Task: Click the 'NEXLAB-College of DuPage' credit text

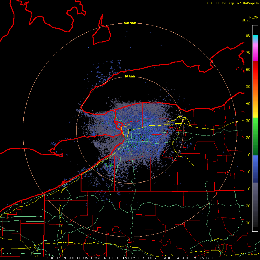Action: [231, 3]
